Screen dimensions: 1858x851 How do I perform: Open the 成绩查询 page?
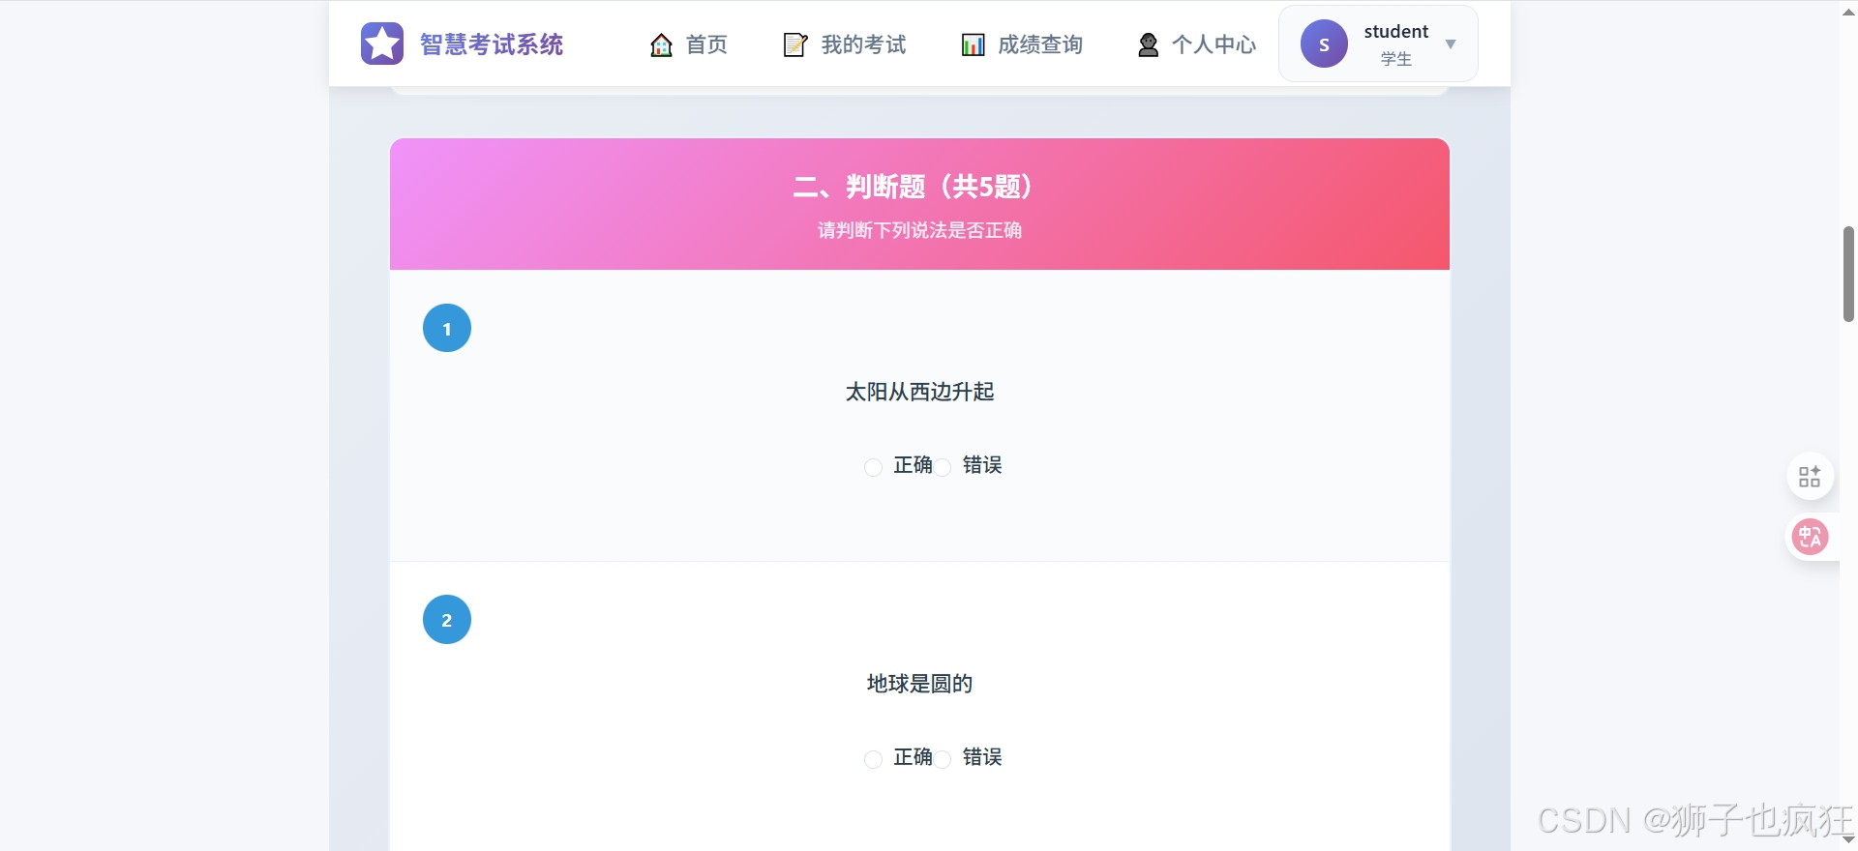coord(1040,44)
